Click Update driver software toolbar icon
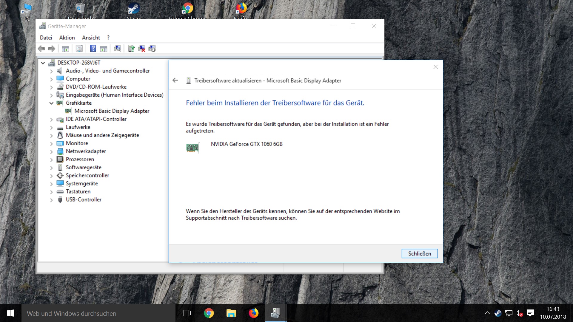573x322 pixels. pos(131,49)
